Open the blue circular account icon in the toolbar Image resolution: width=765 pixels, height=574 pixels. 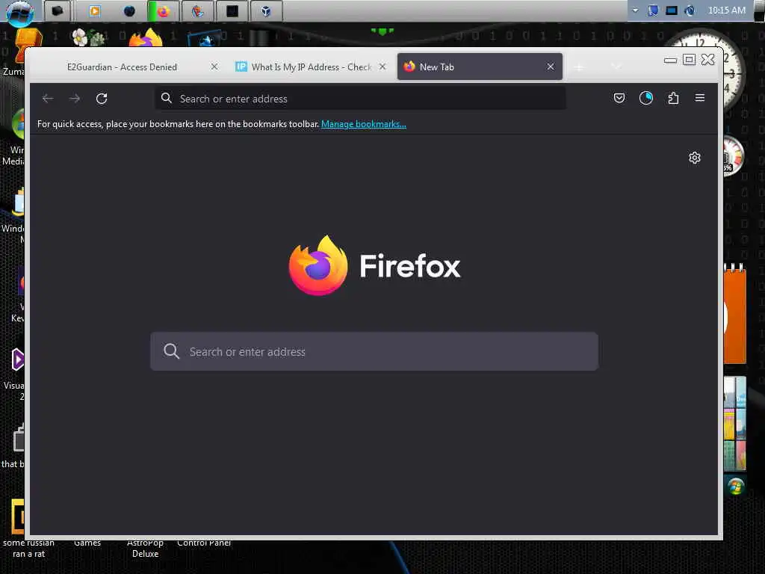646,98
